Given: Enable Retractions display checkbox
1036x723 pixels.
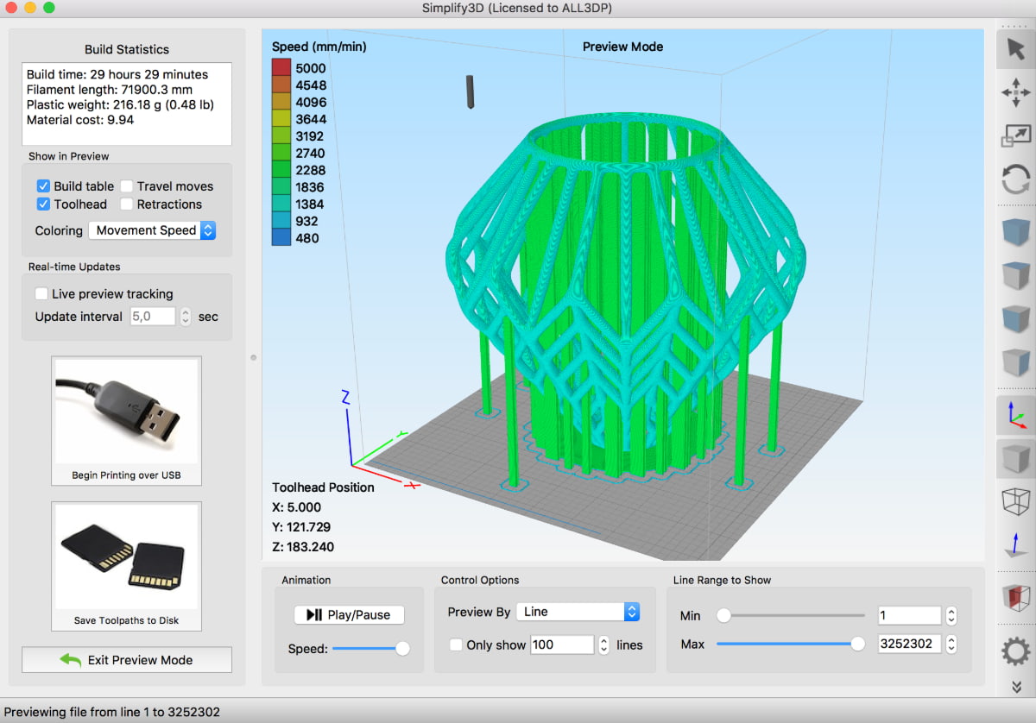Looking at the screenshot, I should click(126, 204).
